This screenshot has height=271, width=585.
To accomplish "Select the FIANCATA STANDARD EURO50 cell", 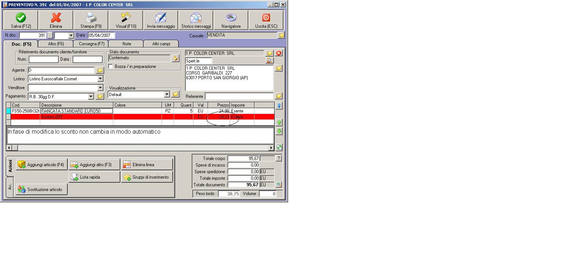I will coord(77,111).
